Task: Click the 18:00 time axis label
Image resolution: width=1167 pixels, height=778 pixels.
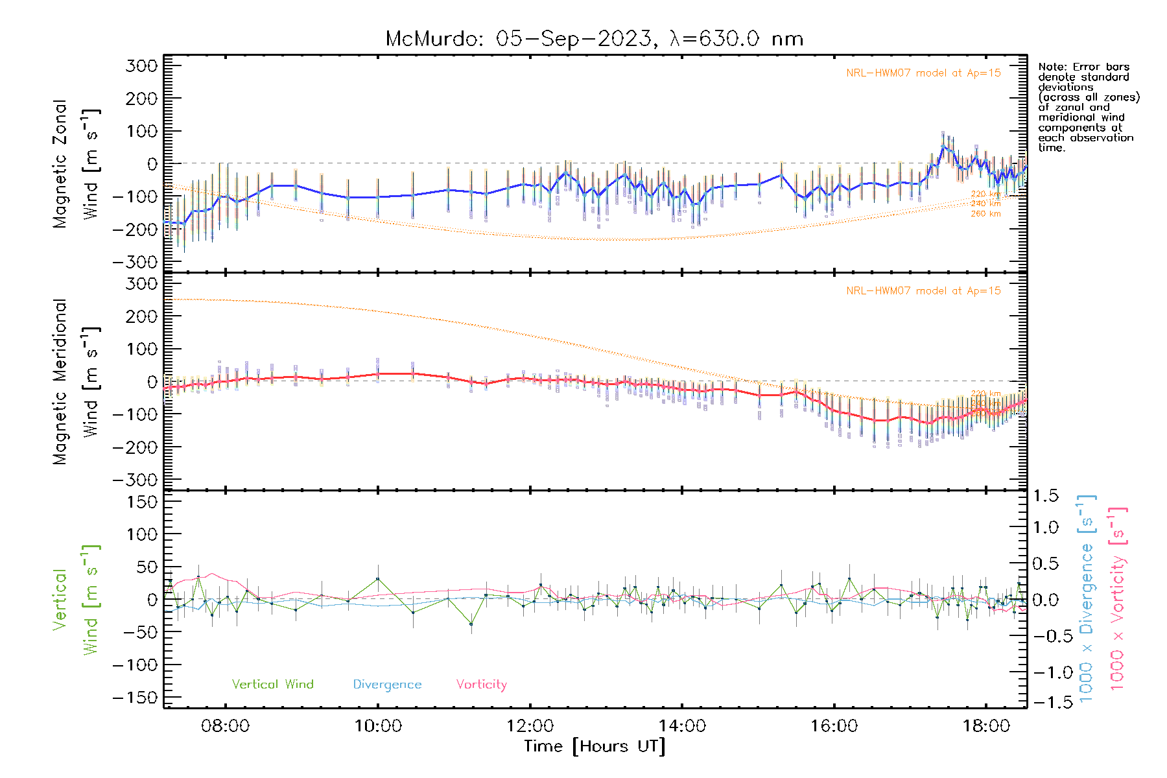Action: pyautogui.click(x=985, y=725)
